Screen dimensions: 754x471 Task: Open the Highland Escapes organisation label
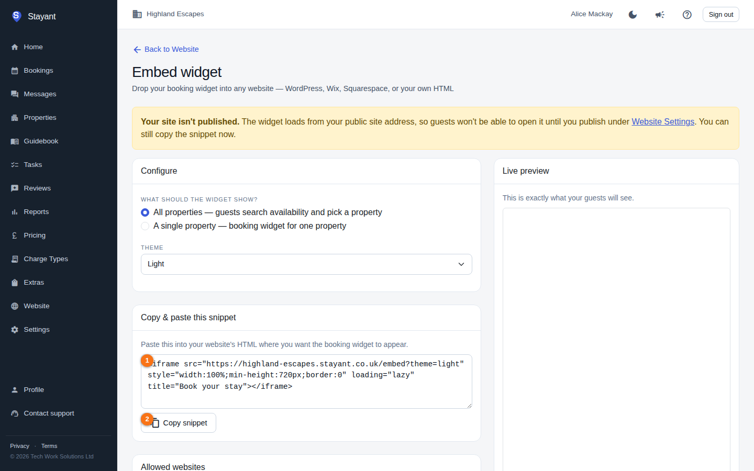point(168,14)
